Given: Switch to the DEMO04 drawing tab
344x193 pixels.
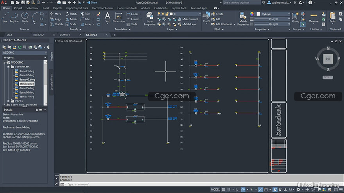Looking at the screenshot, I should (65, 35).
